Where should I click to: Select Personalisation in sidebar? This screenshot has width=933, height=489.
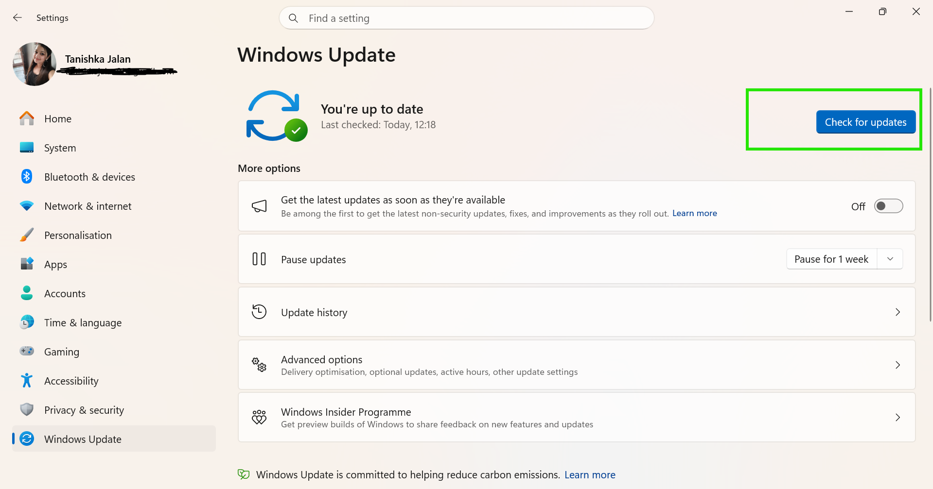(114, 235)
